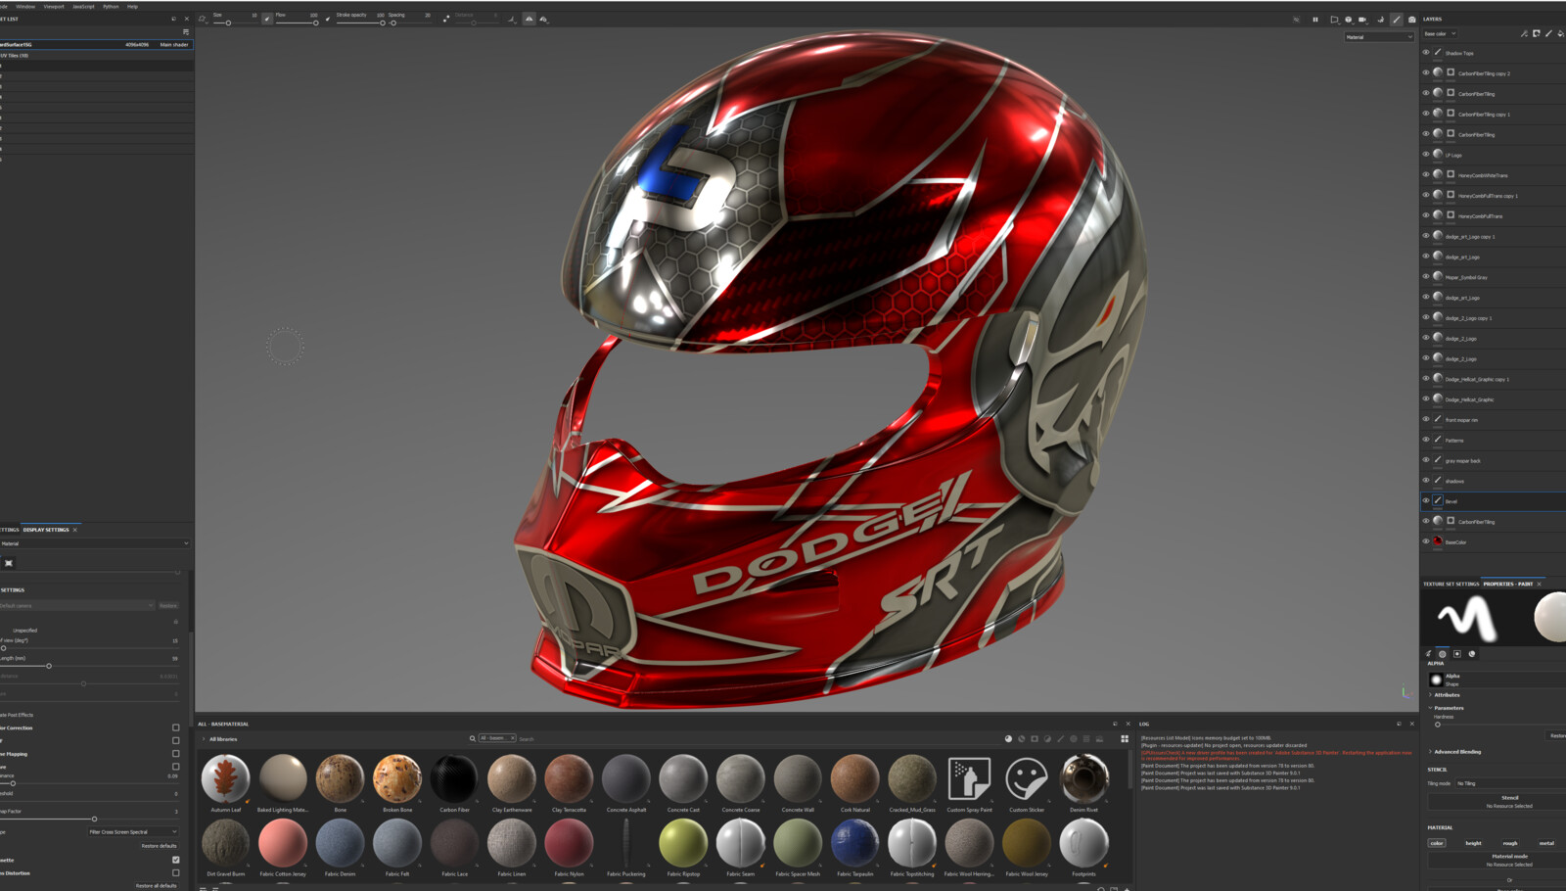The width and height of the screenshot is (1566, 891).
Task: Open the JavaScript menu
Action: pyautogui.click(x=83, y=6)
